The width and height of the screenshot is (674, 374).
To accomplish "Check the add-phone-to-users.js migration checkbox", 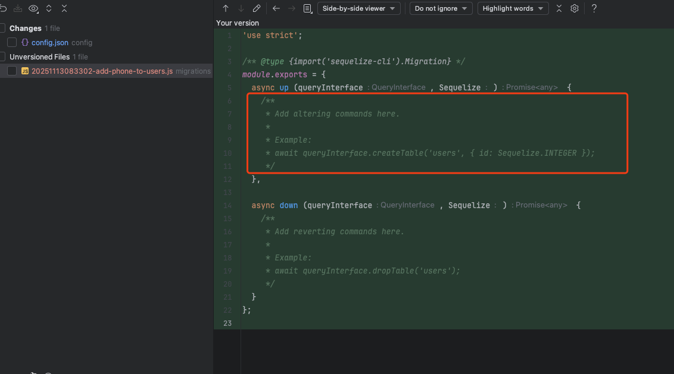I will click(x=12, y=71).
